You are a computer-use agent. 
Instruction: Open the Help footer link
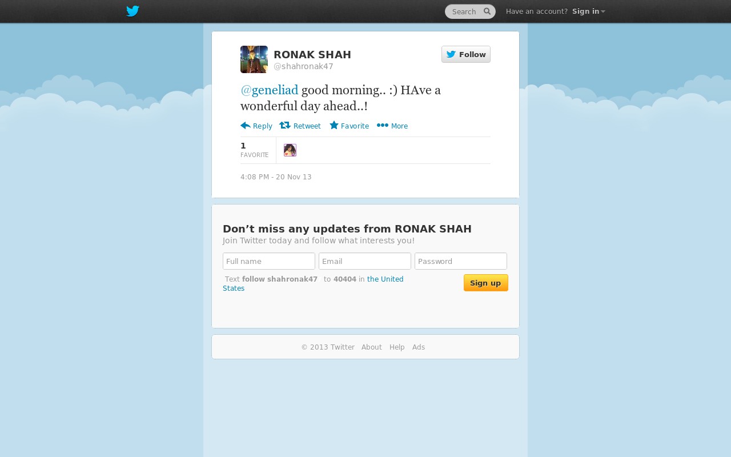point(397,347)
